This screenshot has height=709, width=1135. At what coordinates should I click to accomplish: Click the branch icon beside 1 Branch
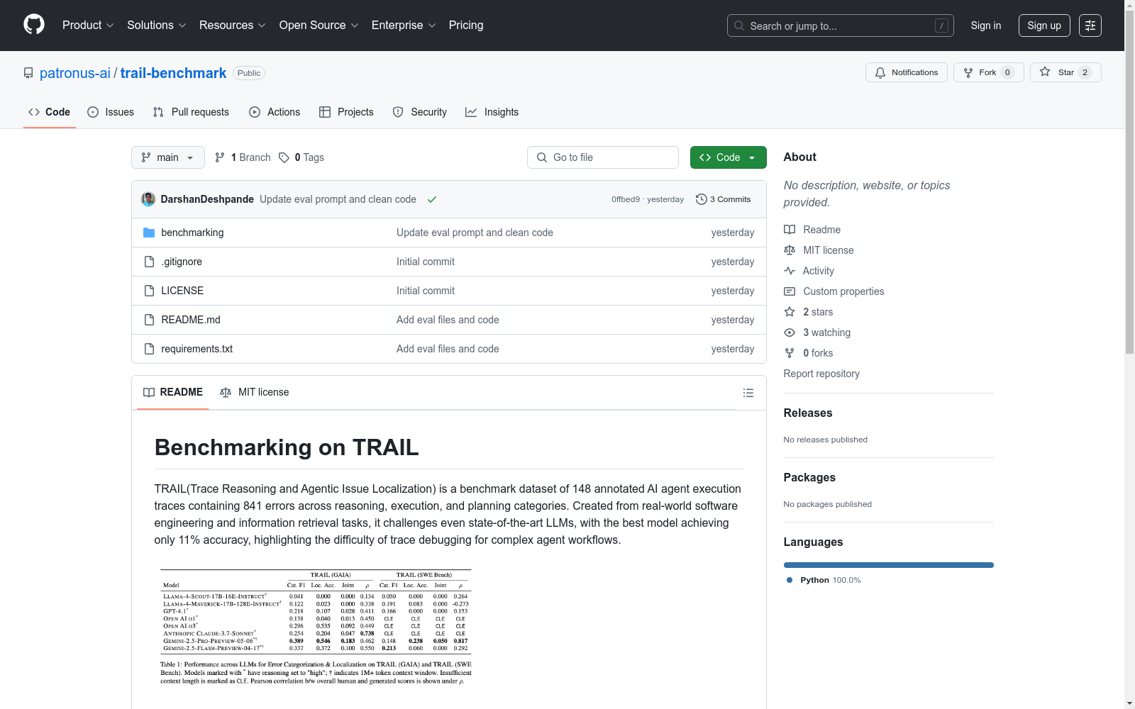[220, 157]
